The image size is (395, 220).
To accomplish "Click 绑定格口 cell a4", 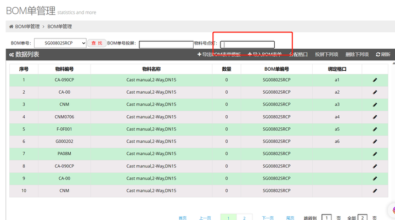I will pos(337,117).
